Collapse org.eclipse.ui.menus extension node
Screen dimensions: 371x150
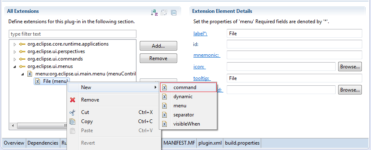click(15, 67)
